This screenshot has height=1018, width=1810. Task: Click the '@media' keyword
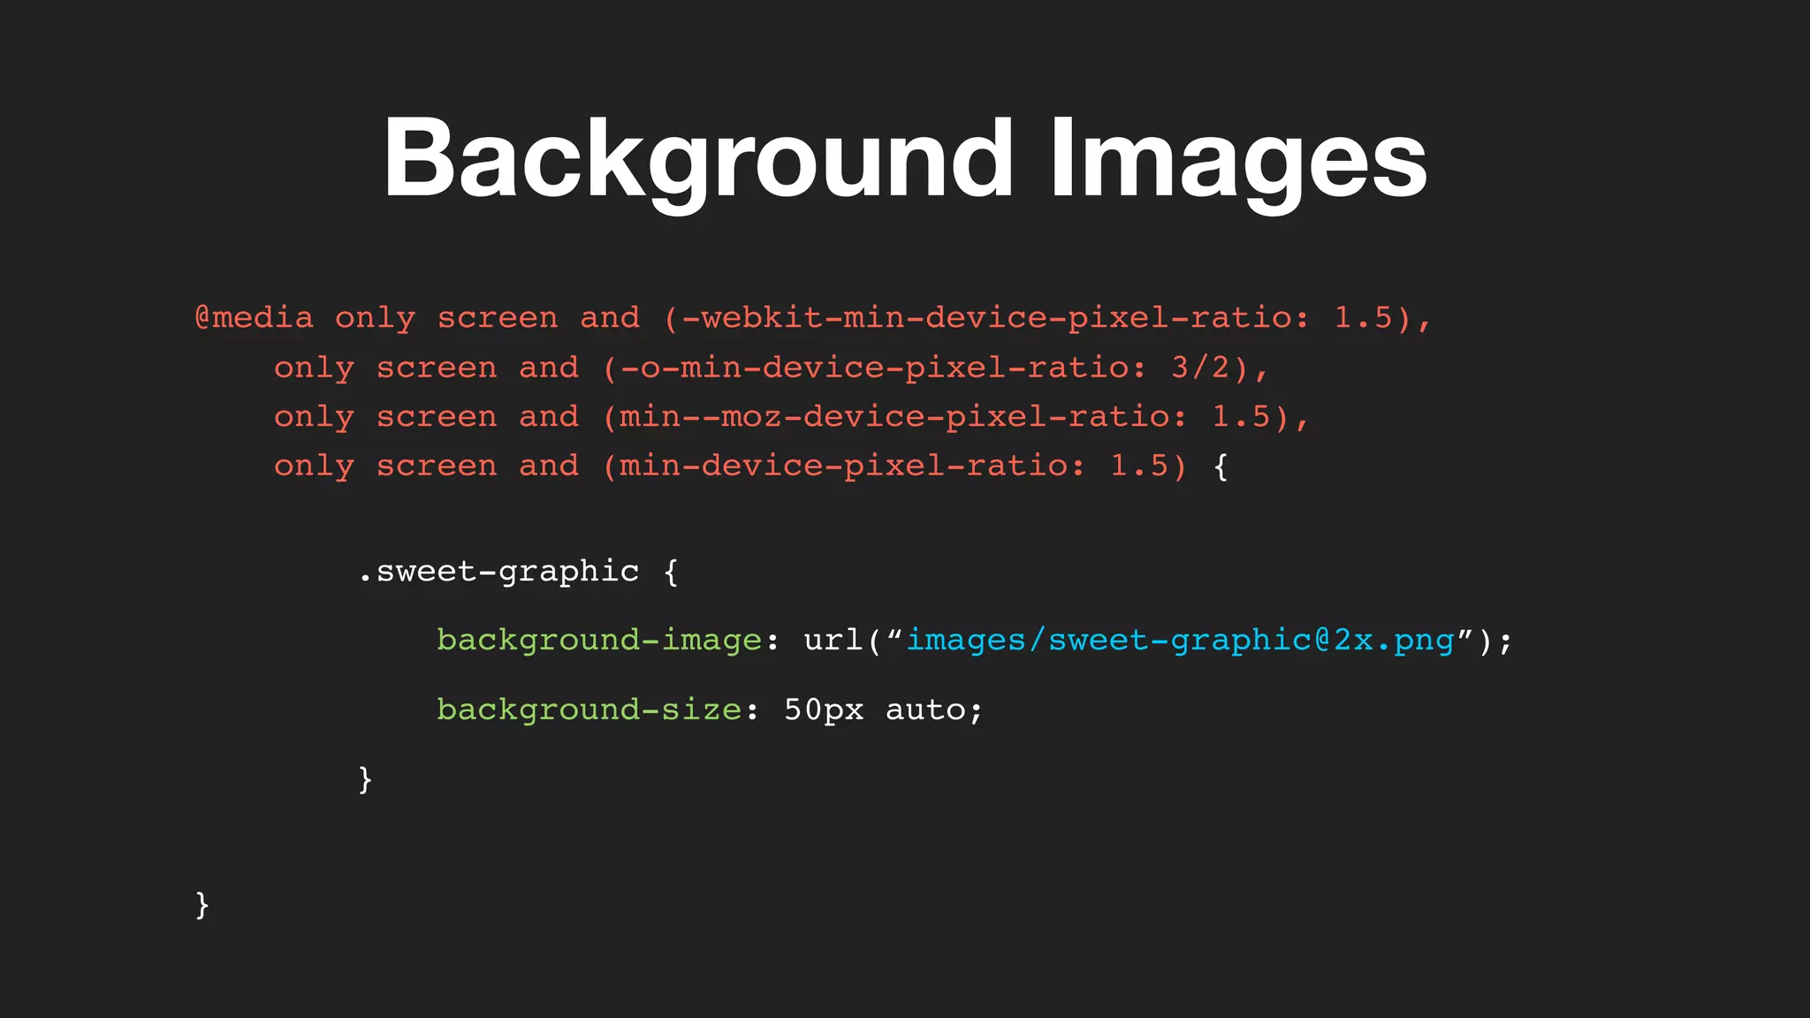tap(255, 318)
